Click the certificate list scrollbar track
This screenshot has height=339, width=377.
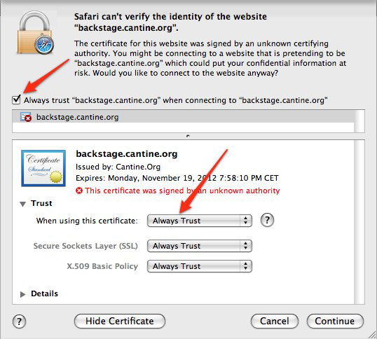[x=359, y=121]
